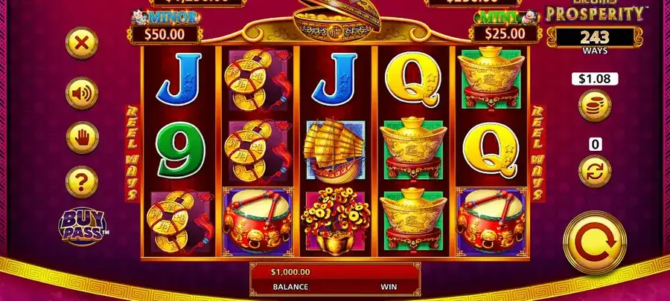Image resolution: width=670 pixels, height=301 pixels.
Task: Click the 243 Ways indicator
Action: [594, 41]
